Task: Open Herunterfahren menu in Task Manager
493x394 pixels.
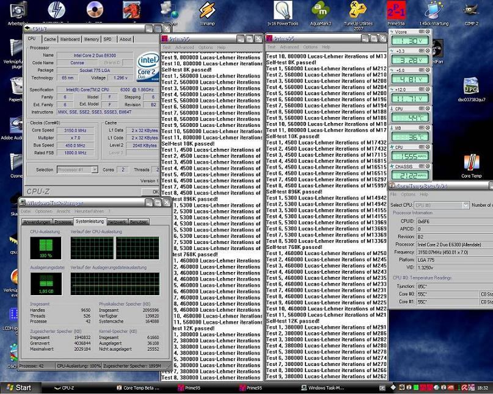Action: [x=89, y=211]
